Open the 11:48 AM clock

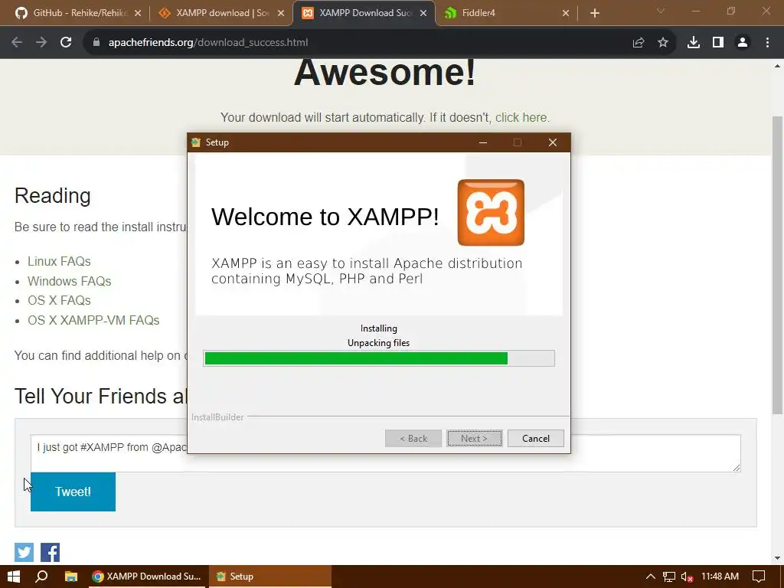[720, 577]
